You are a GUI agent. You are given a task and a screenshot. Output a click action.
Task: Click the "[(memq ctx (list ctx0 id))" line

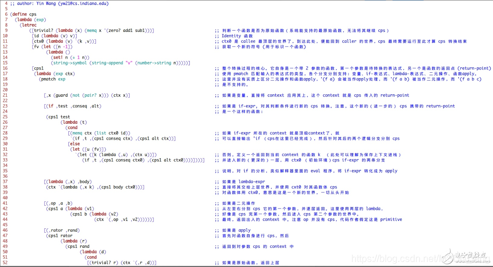(99, 133)
